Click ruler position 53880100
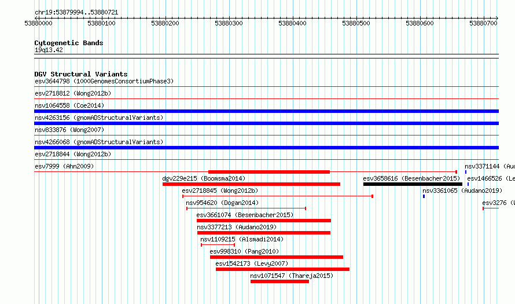 click(x=101, y=23)
